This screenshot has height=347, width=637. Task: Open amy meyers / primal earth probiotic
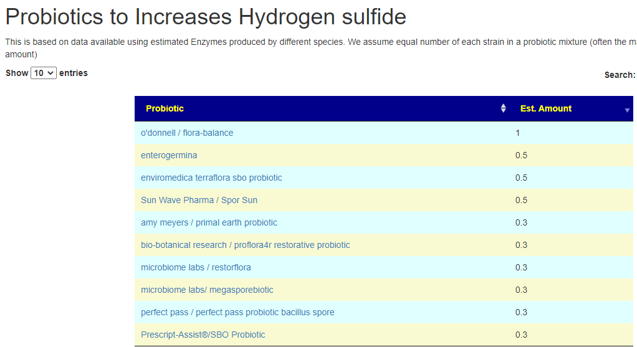click(209, 222)
